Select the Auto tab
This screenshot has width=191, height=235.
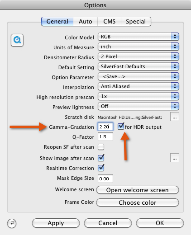(x=86, y=21)
